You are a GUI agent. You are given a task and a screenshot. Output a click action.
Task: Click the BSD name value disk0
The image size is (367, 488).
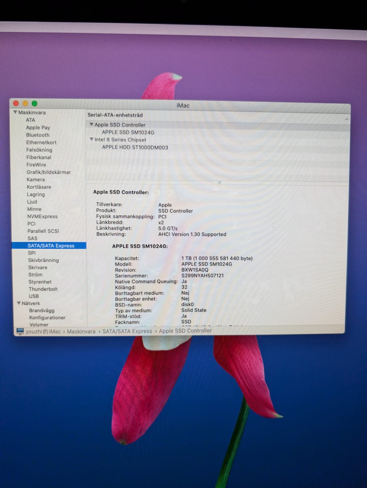tap(187, 305)
